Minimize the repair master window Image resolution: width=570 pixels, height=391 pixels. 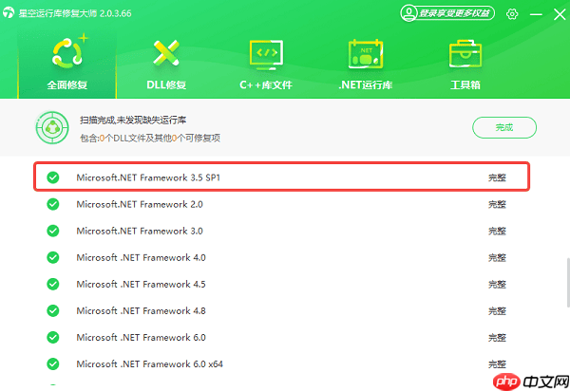pyautogui.click(x=536, y=14)
